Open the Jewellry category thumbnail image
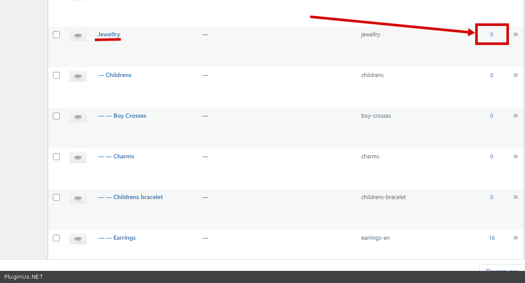 point(78,35)
